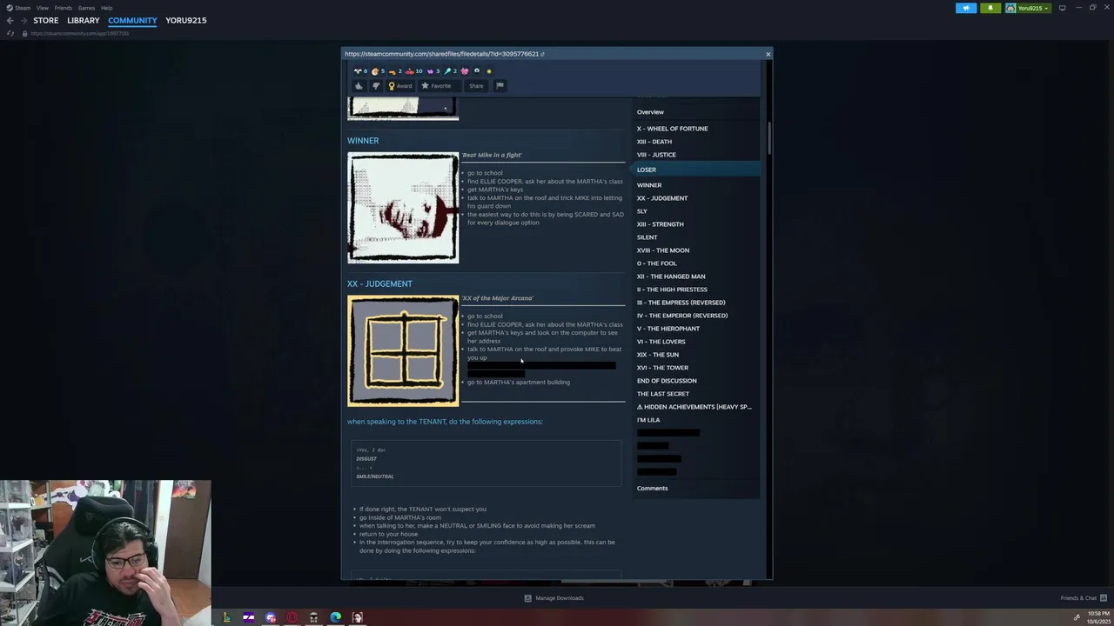Rate the guide with thumbs down
This screenshot has width=1114, height=626.
click(376, 85)
